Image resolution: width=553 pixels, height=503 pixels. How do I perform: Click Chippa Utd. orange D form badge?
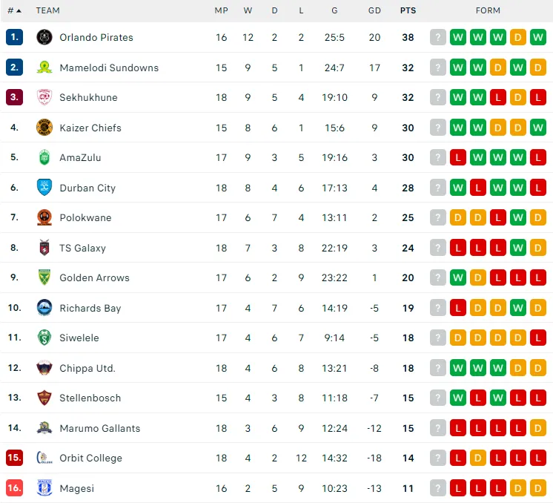pyautogui.click(x=538, y=368)
